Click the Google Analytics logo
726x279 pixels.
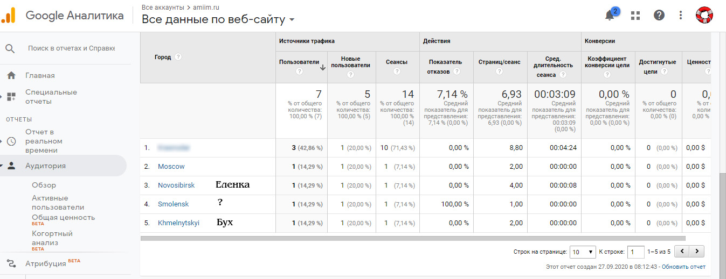pos(9,15)
